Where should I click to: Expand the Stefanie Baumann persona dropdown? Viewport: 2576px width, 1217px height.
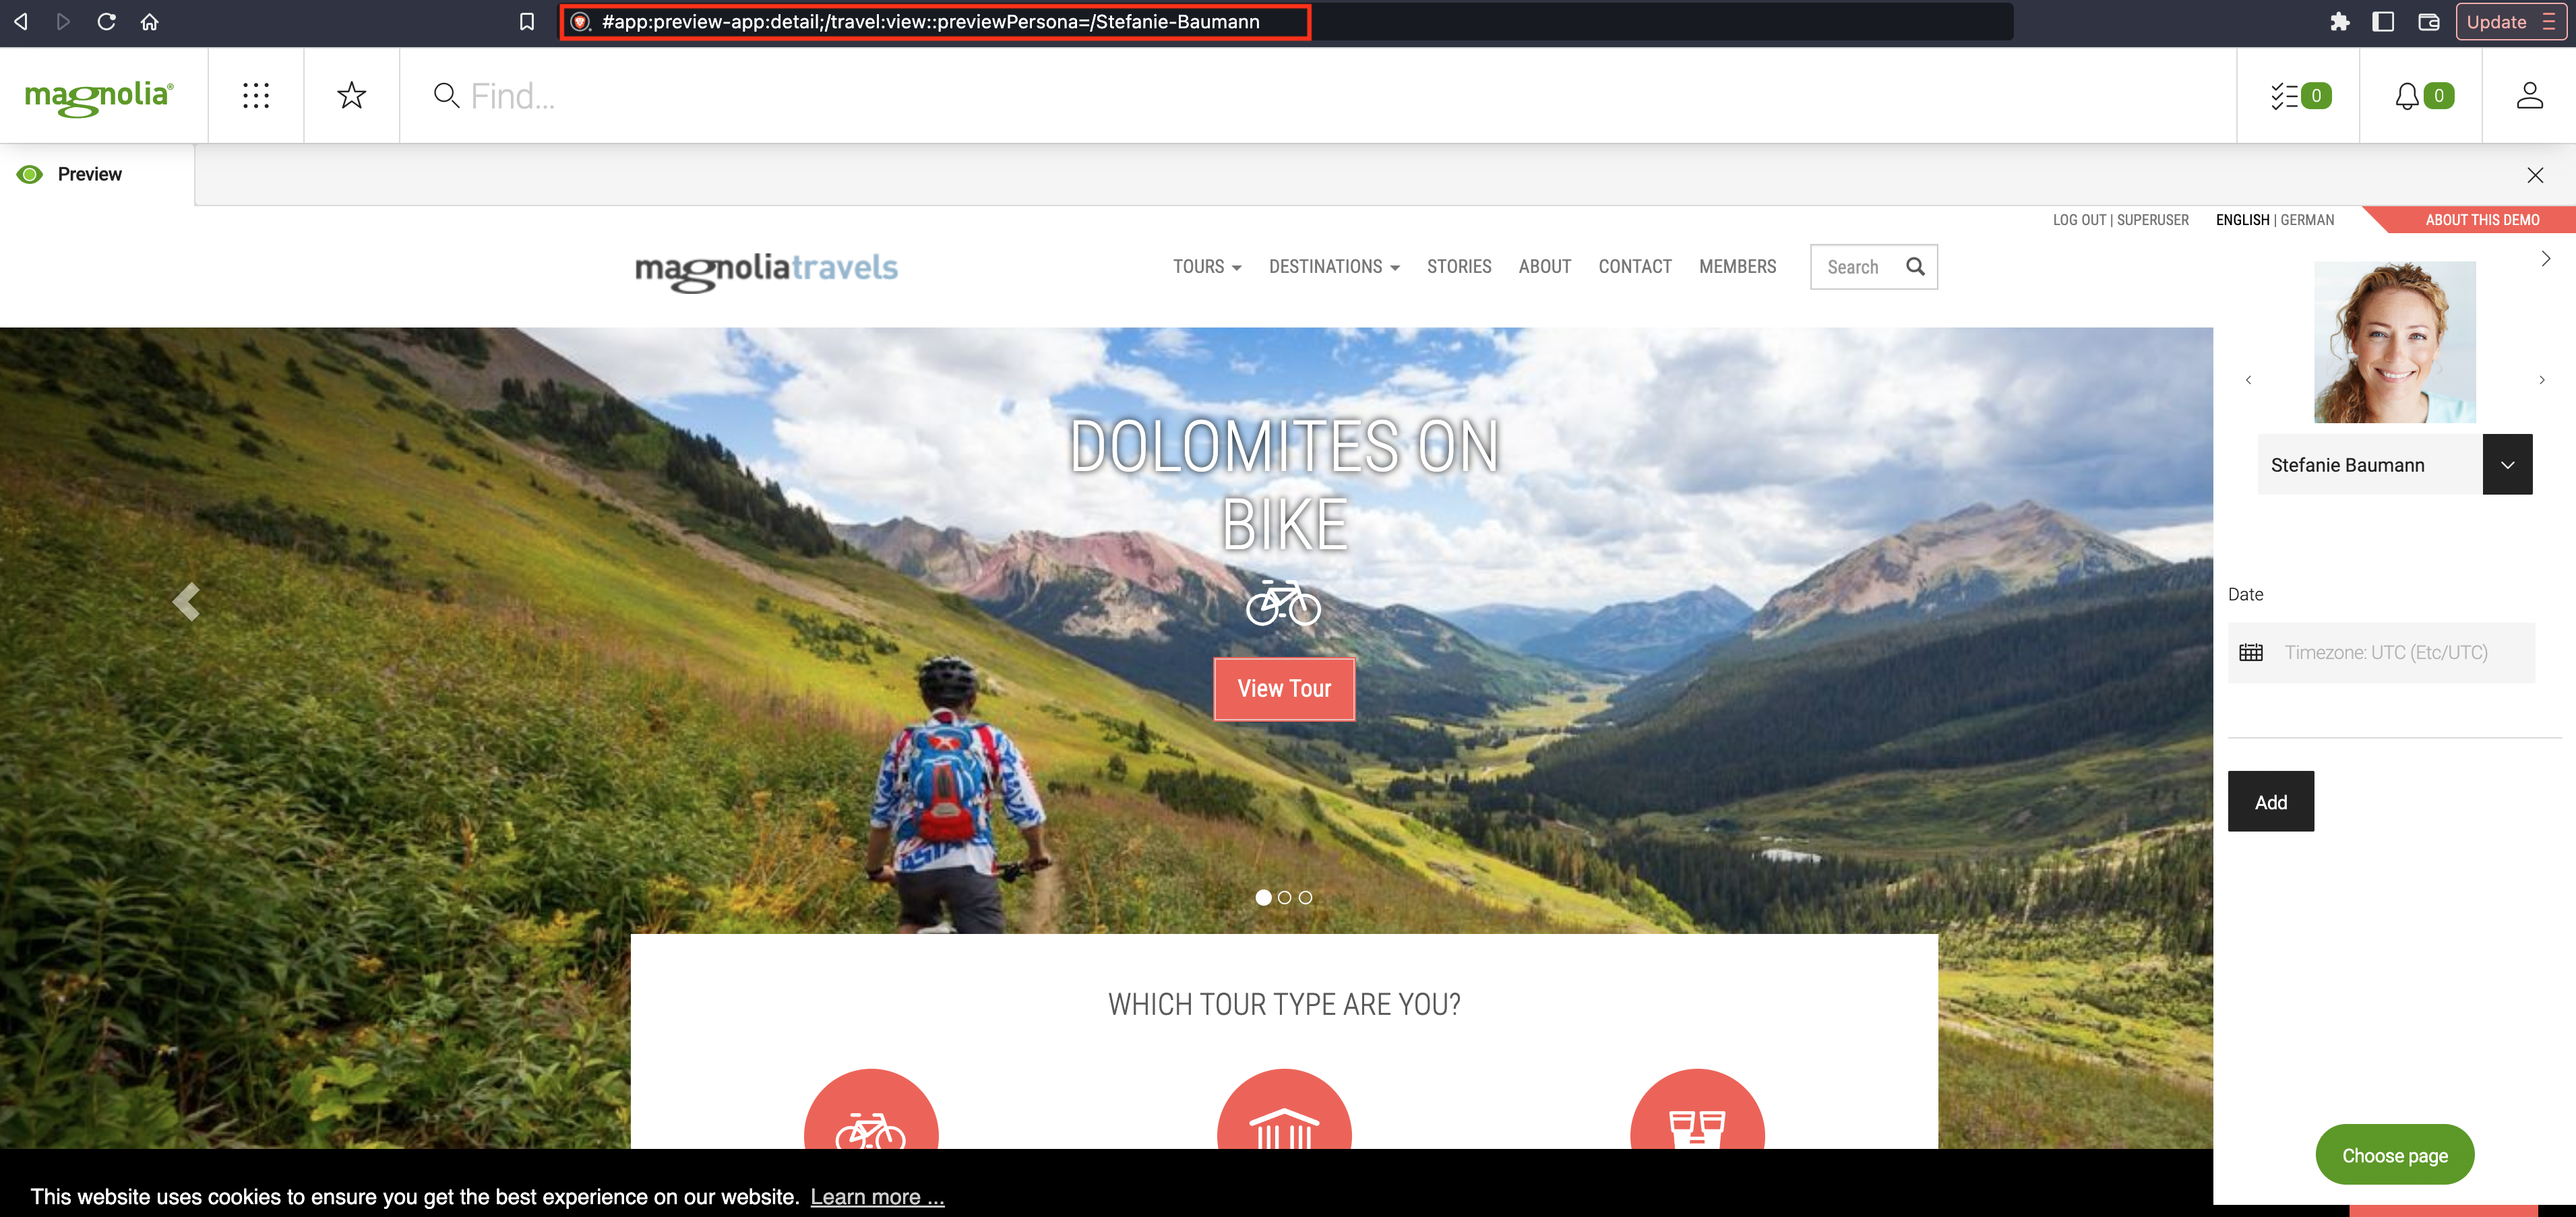pos(2509,466)
